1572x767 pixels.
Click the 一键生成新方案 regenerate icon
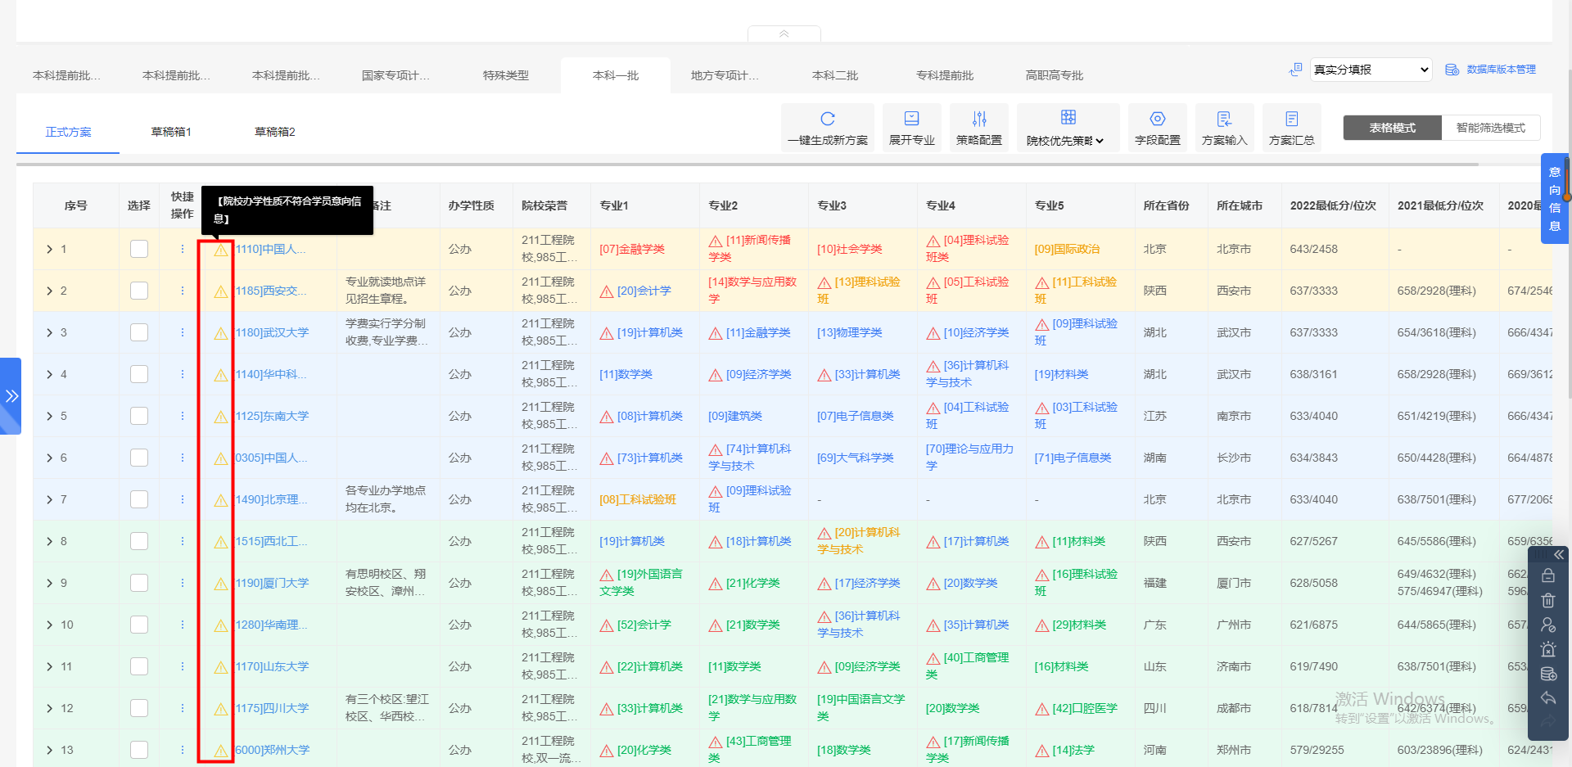(x=827, y=118)
